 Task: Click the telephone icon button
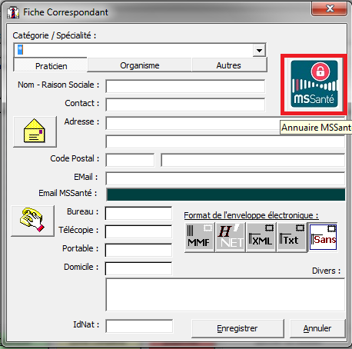tap(32, 221)
